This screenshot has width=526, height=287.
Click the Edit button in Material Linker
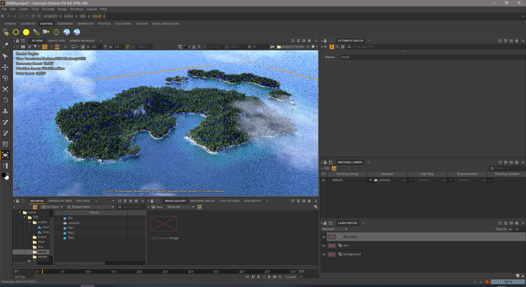click(326, 168)
